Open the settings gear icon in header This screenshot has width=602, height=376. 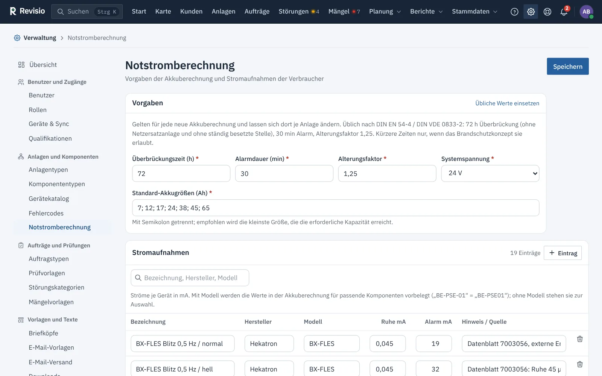click(531, 12)
